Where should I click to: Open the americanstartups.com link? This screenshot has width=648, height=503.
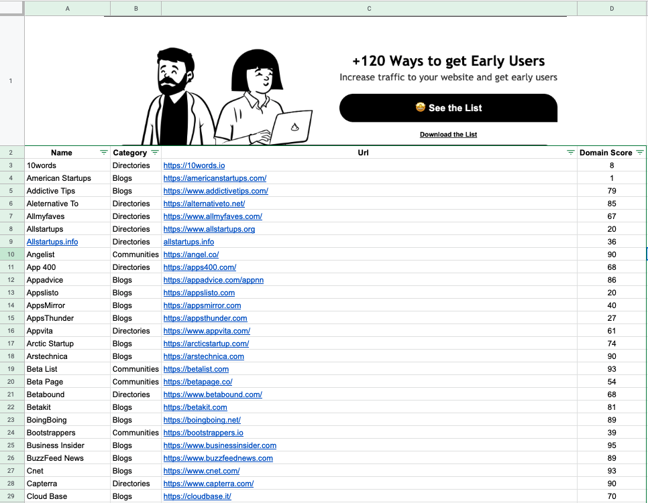[x=215, y=178]
